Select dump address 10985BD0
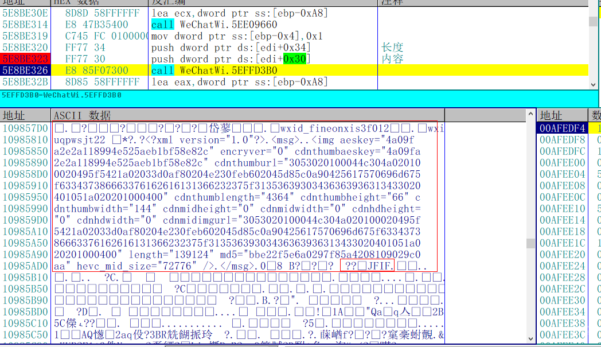The height and width of the screenshot is (347, 601). pos(25,311)
